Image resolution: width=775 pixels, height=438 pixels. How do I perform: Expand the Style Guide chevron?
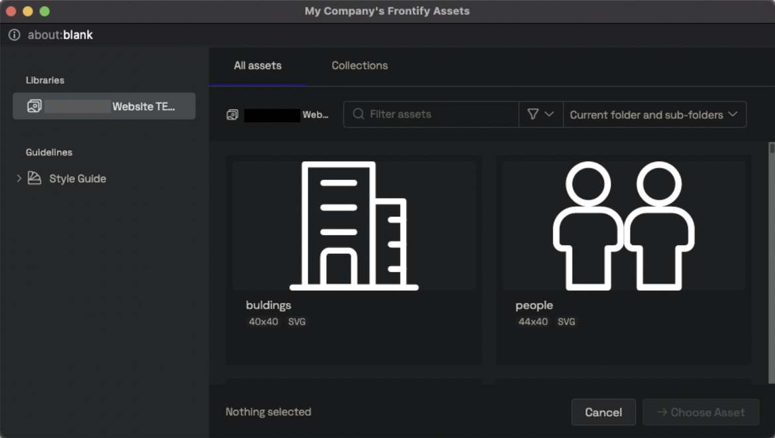coord(19,178)
